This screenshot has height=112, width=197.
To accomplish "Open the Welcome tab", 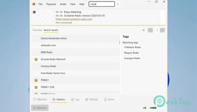I will (40, 99).
